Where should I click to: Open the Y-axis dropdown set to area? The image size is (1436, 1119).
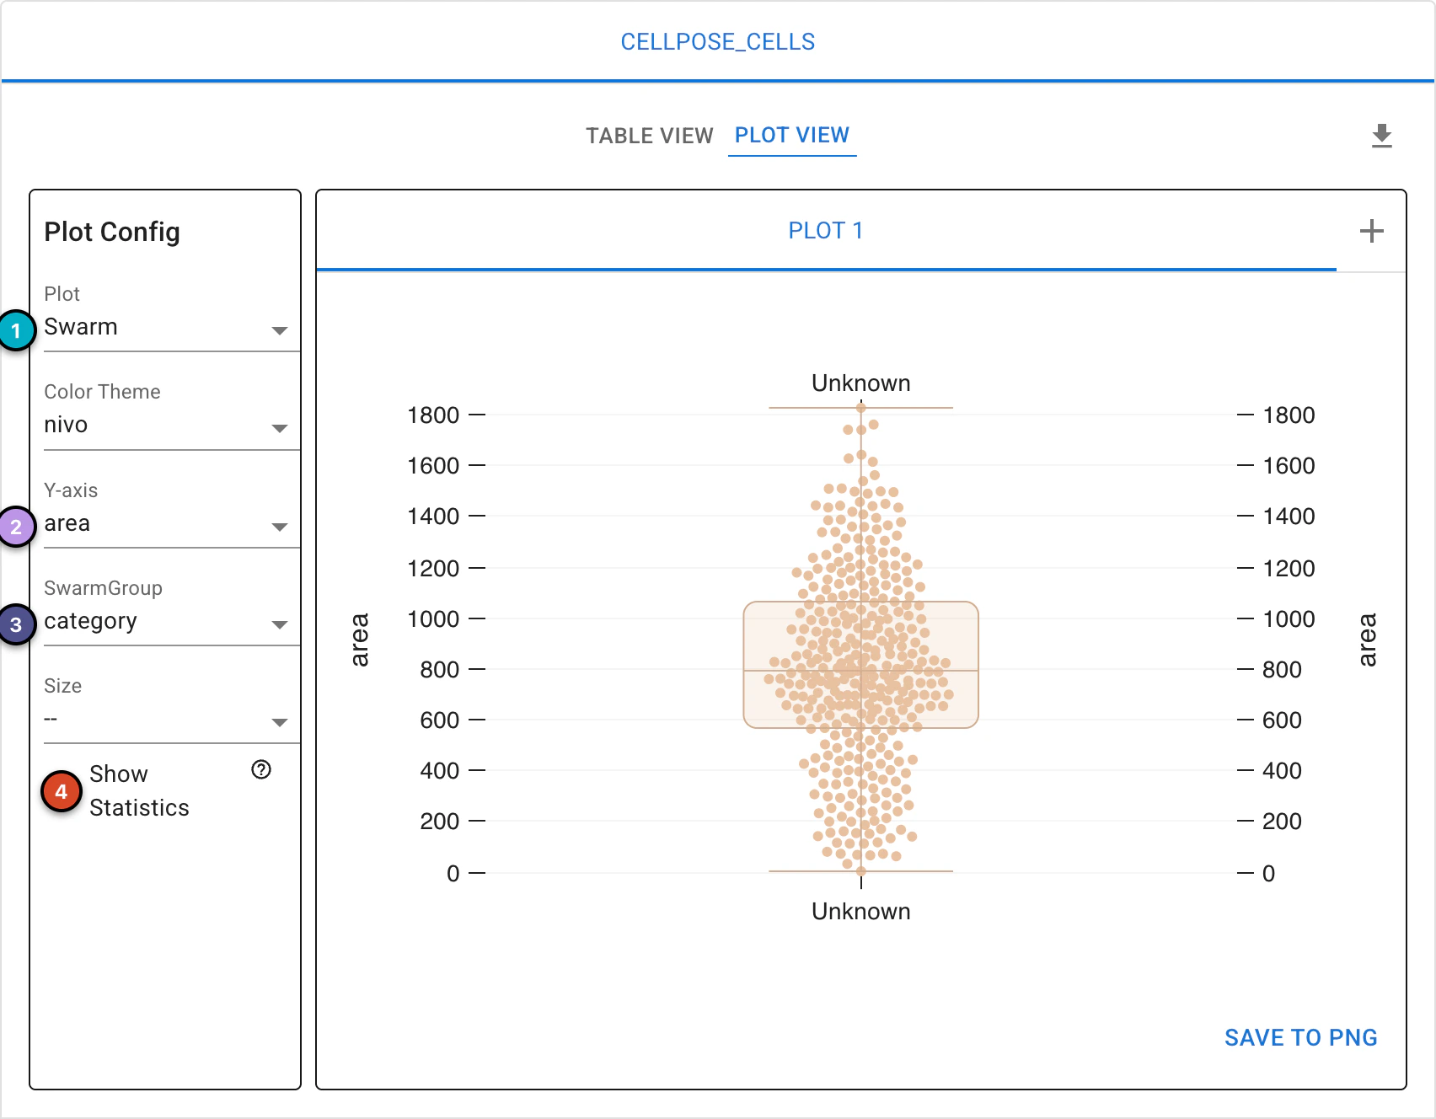[x=172, y=524]
